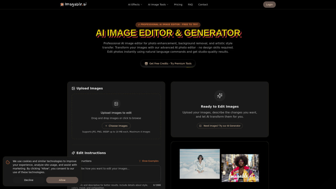Expand the AI Effects dropdown menu
336x189 pixels.
[x=135, y=5]
